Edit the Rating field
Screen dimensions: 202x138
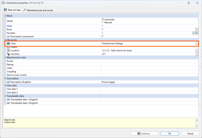click(x=150, y=64)
